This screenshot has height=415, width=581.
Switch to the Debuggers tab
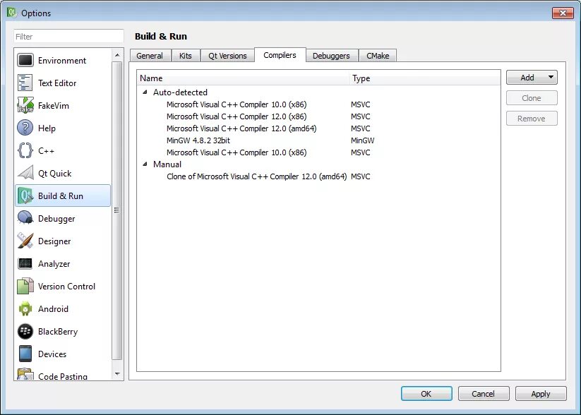(x=331, y=56)
